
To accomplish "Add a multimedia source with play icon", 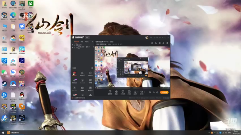I will (x=129, y=92).
